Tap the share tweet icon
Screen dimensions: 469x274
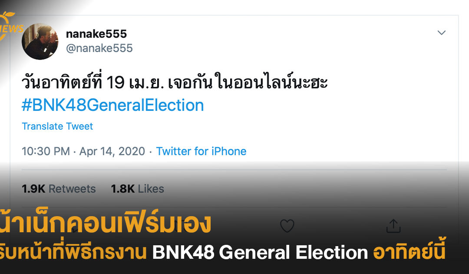tap(393, 226)
